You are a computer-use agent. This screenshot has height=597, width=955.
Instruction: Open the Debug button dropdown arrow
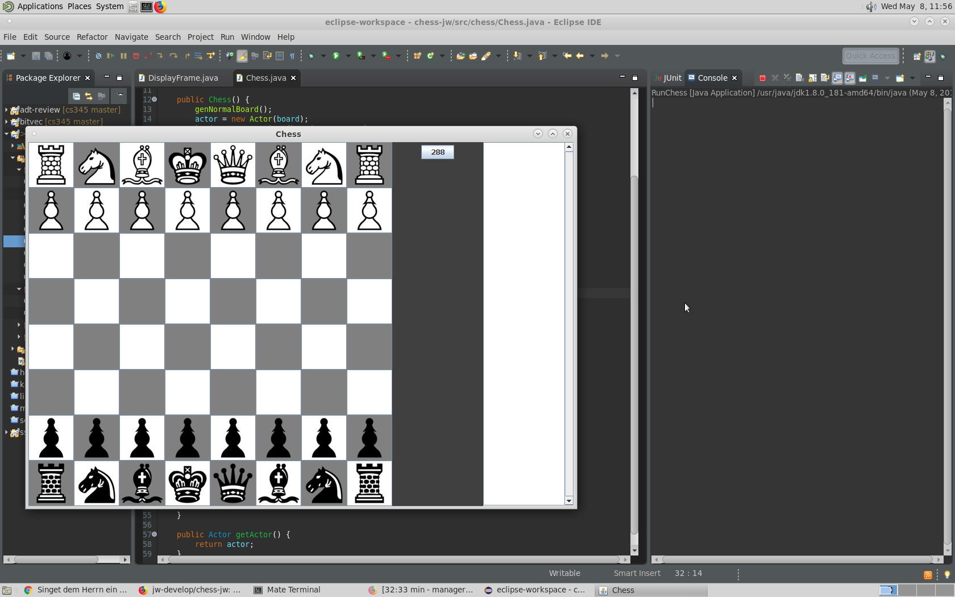323,56
